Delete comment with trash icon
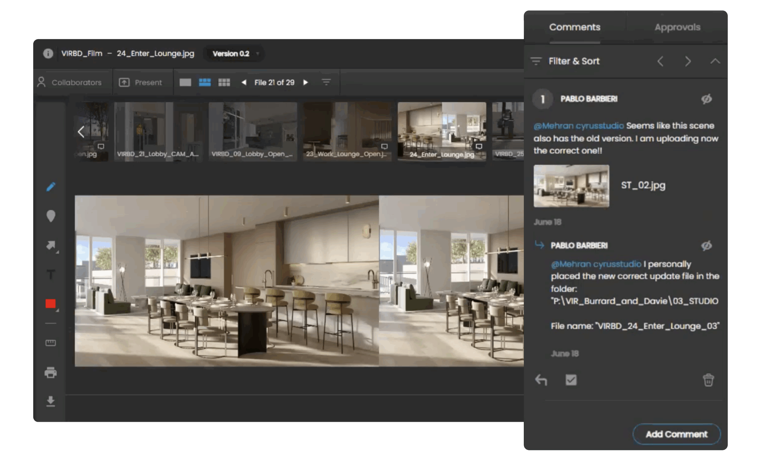The image size is (761, 461). pyautogui.click(x=708, y=380)
